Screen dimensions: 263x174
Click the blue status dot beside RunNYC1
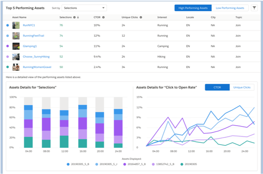pos(8,25)
